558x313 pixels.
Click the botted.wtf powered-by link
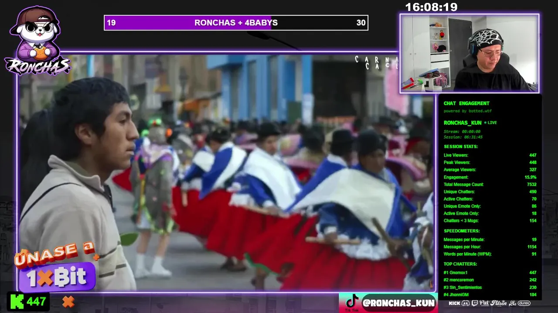[467, 111]
